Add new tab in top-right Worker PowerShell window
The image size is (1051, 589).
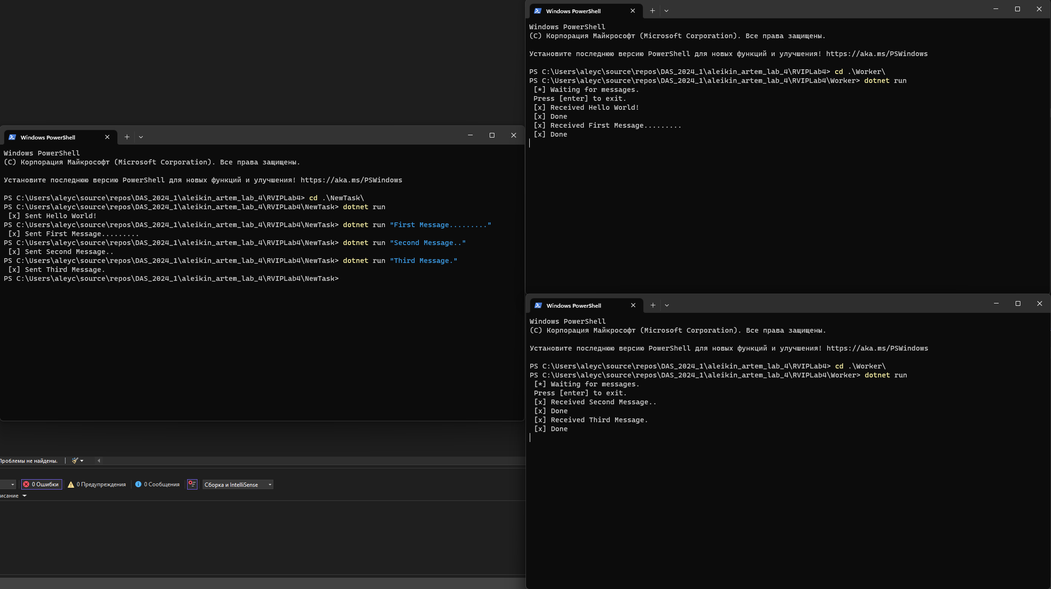tap(652, 11)
